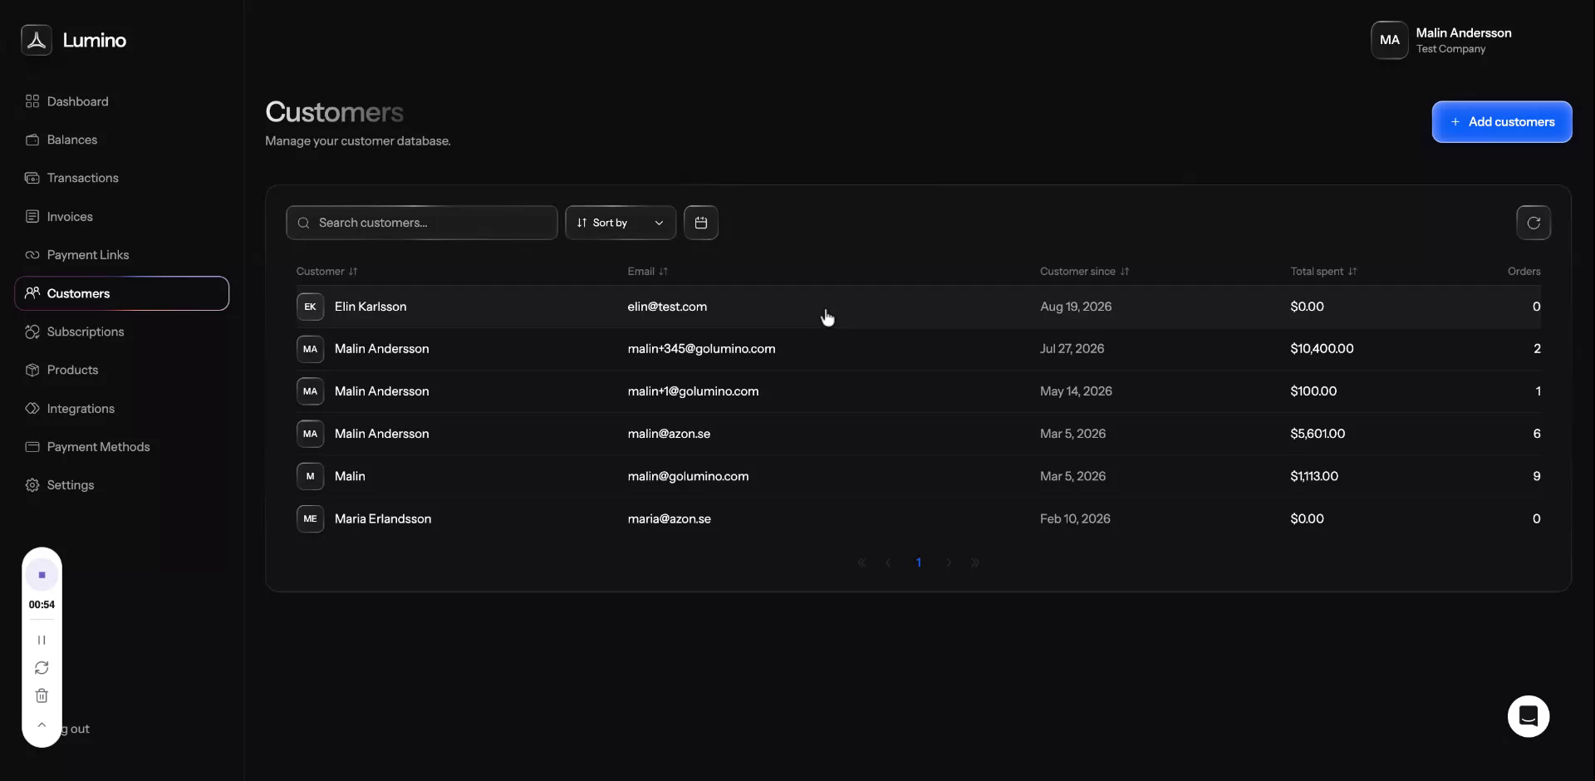
Task: Pause the recording
Action: coord(42,640)
